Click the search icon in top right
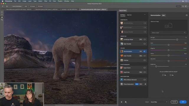This screenshot has height=106, width=189. (x=183, y=6)
